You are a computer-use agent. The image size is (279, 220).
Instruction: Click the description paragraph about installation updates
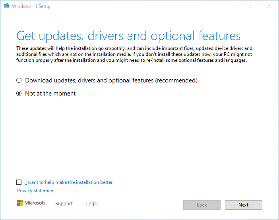coord(134,54)
